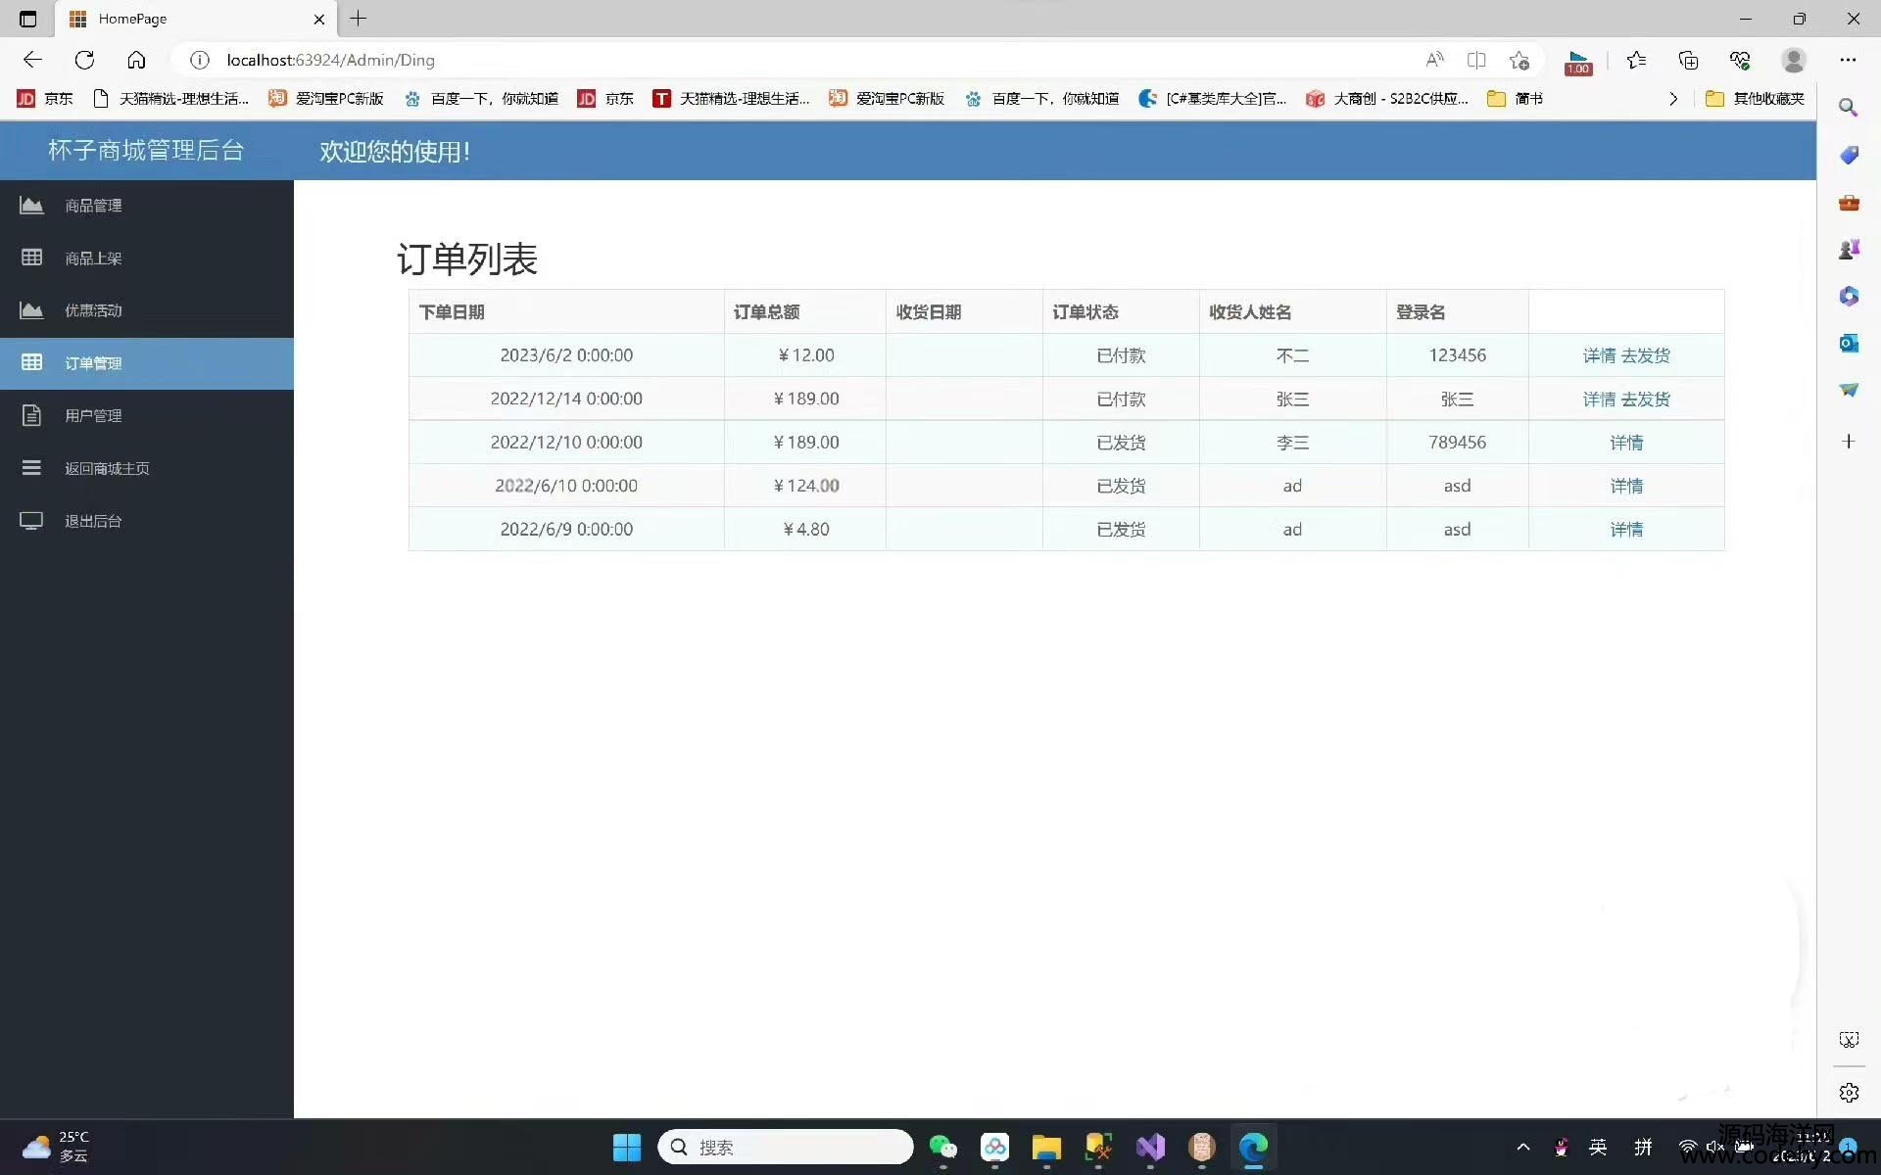
Task: Click the 789456 login name cell
Action: tap(1457, 443)
